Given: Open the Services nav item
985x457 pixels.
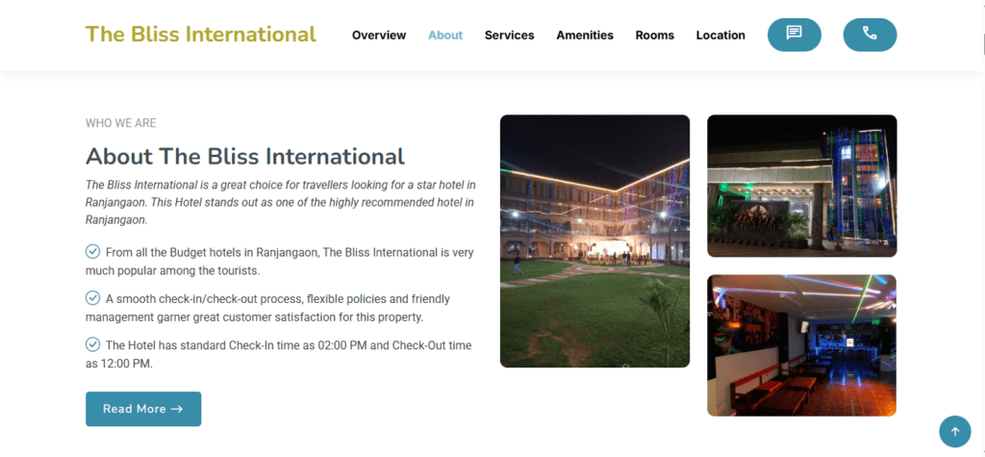Looking at the screenshot, I should click(510, 36).
